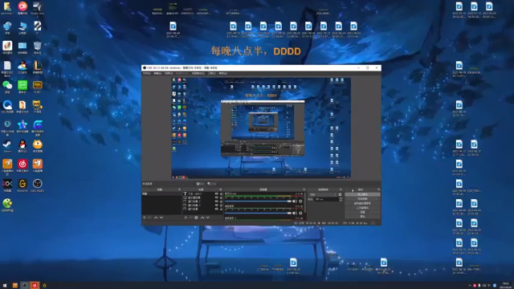Open source 滤镜 filters button above docks
Image resolution: width=514 pixels, height=289 pixels.
[x=212, y=184]
